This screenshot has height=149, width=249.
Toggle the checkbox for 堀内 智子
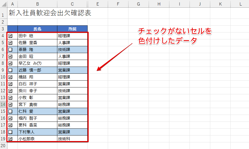(10, 118)
